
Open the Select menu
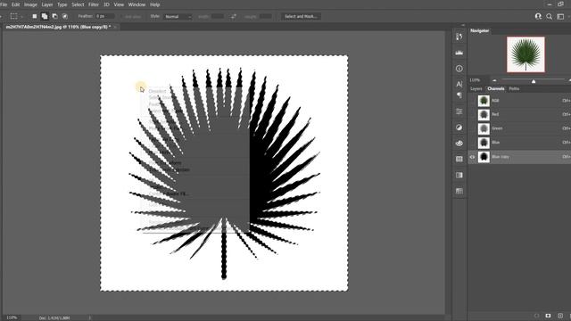(78, 4)
